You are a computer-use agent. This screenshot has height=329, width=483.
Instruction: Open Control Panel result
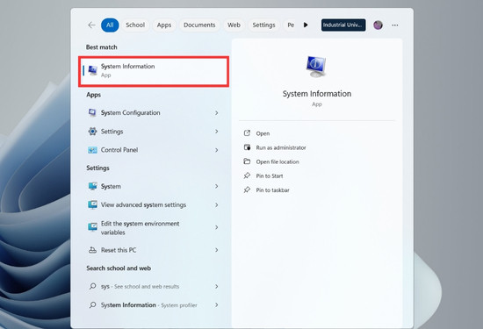pyautogui.click(x=154, y=150)
